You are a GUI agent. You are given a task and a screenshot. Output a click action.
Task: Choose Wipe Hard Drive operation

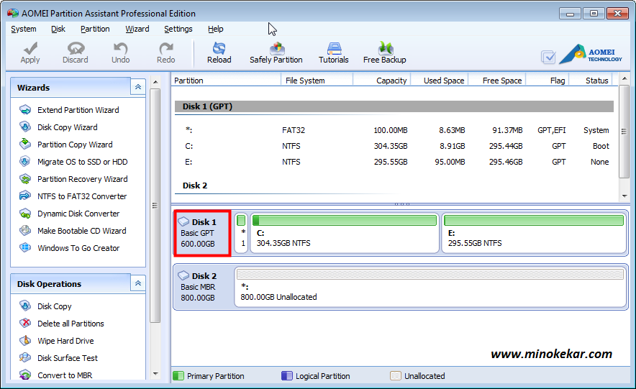click(x=65, y=341)
